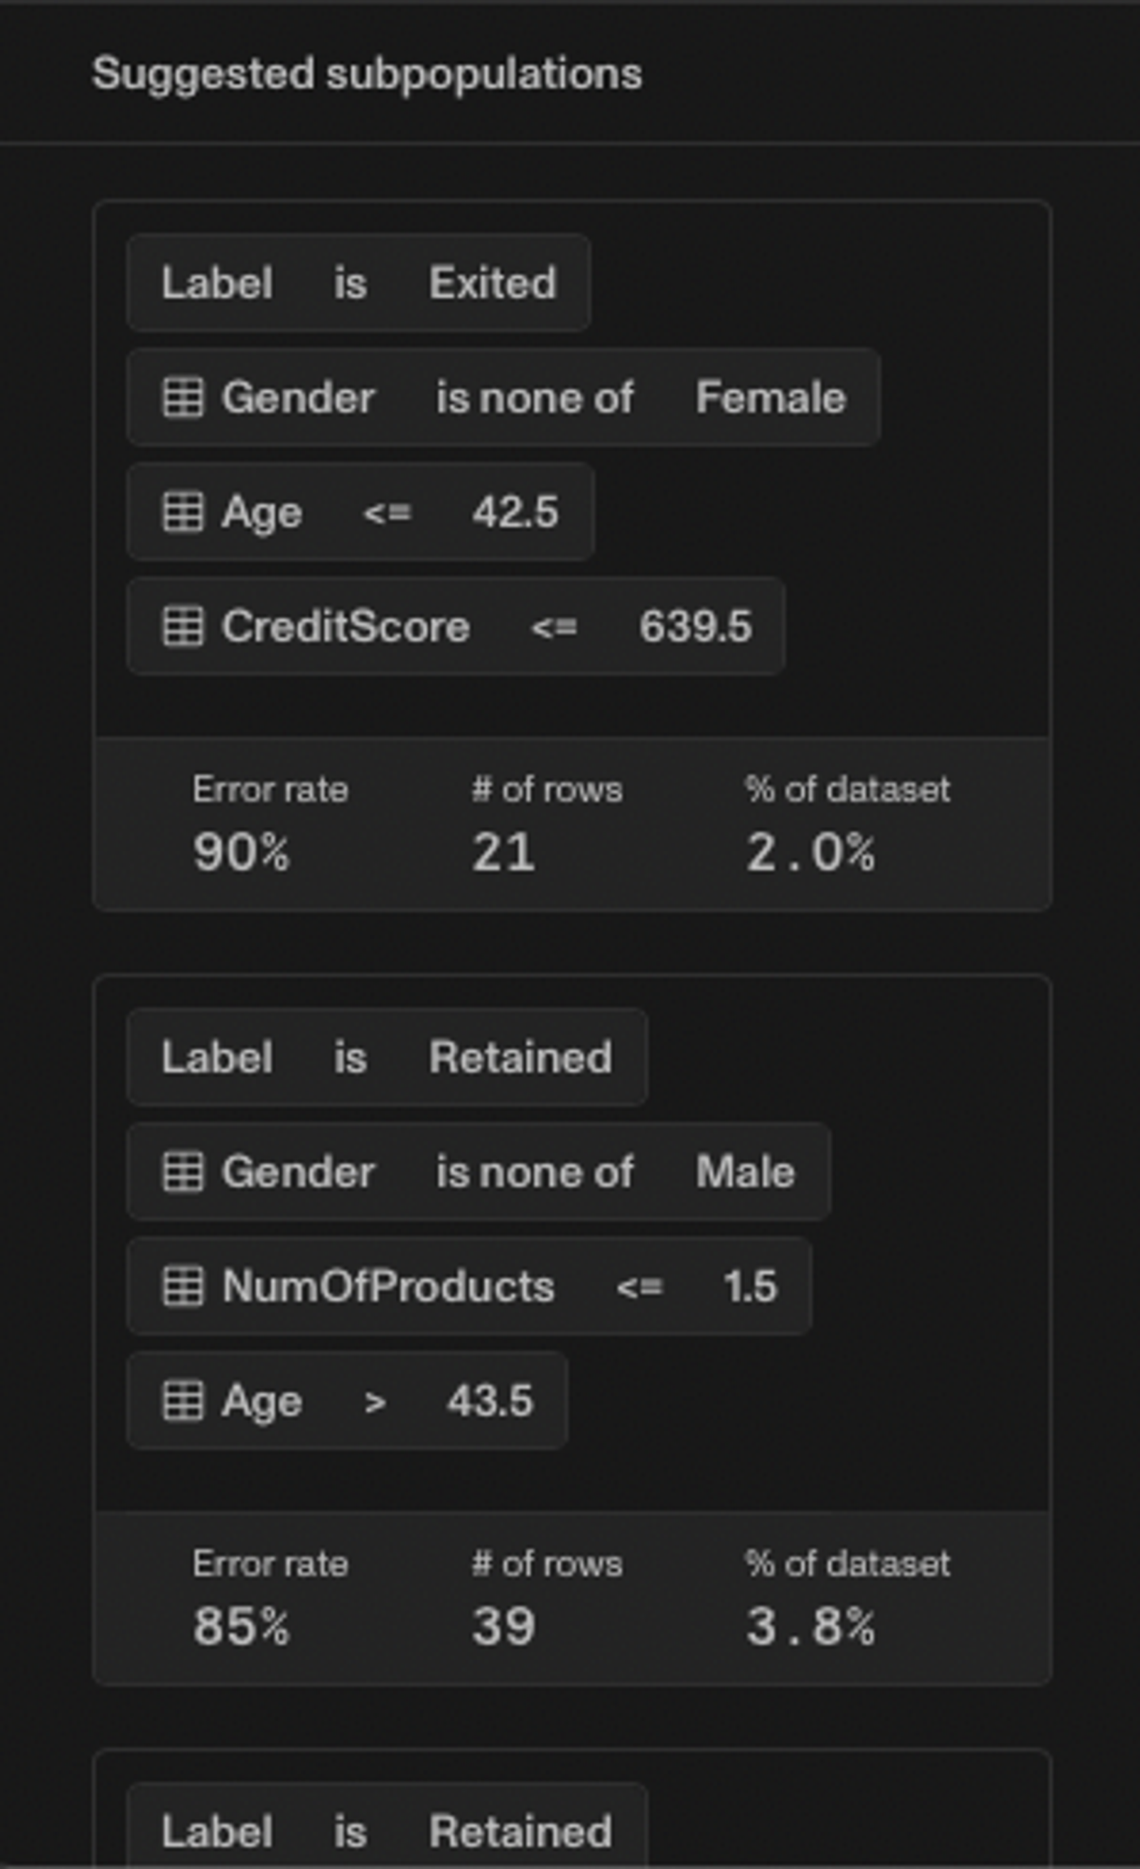This screenshot has width=1140, height=1869.
Task: Choose the CreditScore <= 639.5 condition
Action: [456, 627]
